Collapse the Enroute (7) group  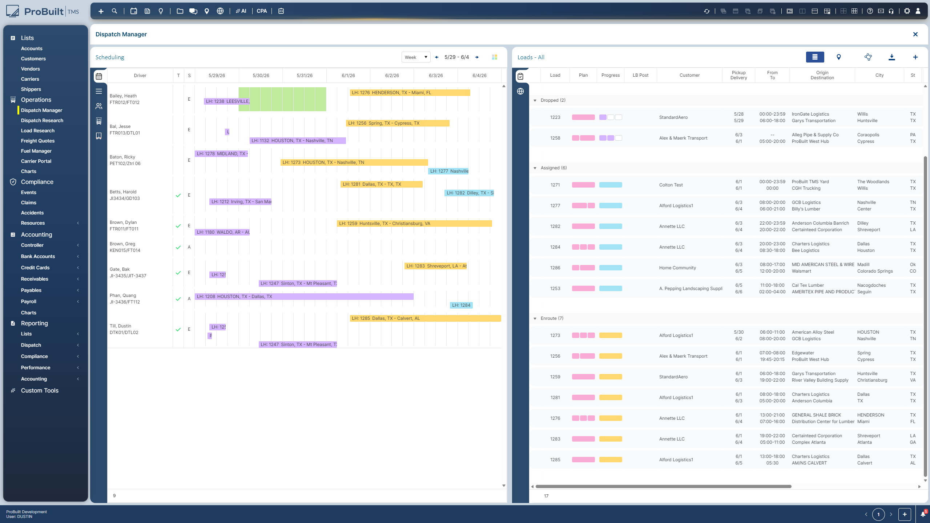coord(535,318)
